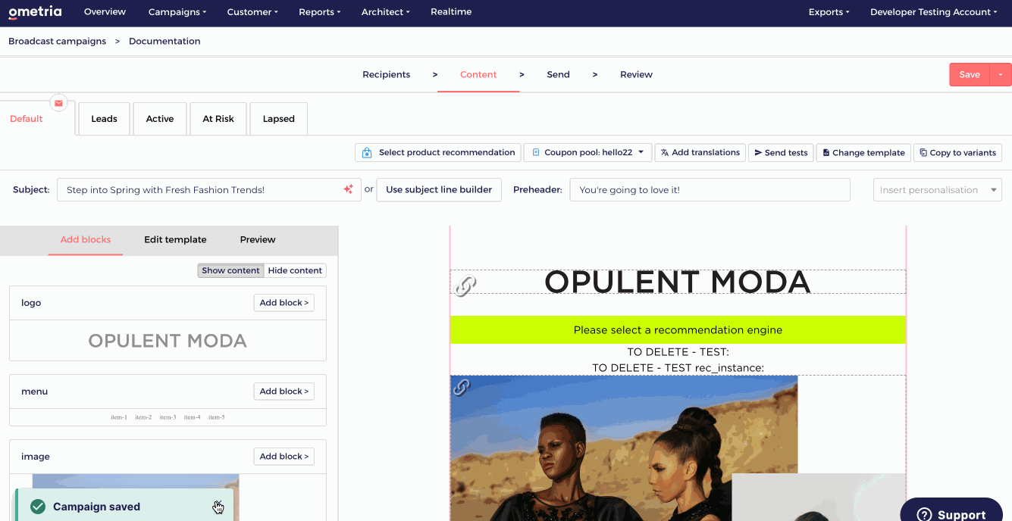Click the link icon on the hero image block
Screen dimensions: 1012x521
(x=463, y=388)
